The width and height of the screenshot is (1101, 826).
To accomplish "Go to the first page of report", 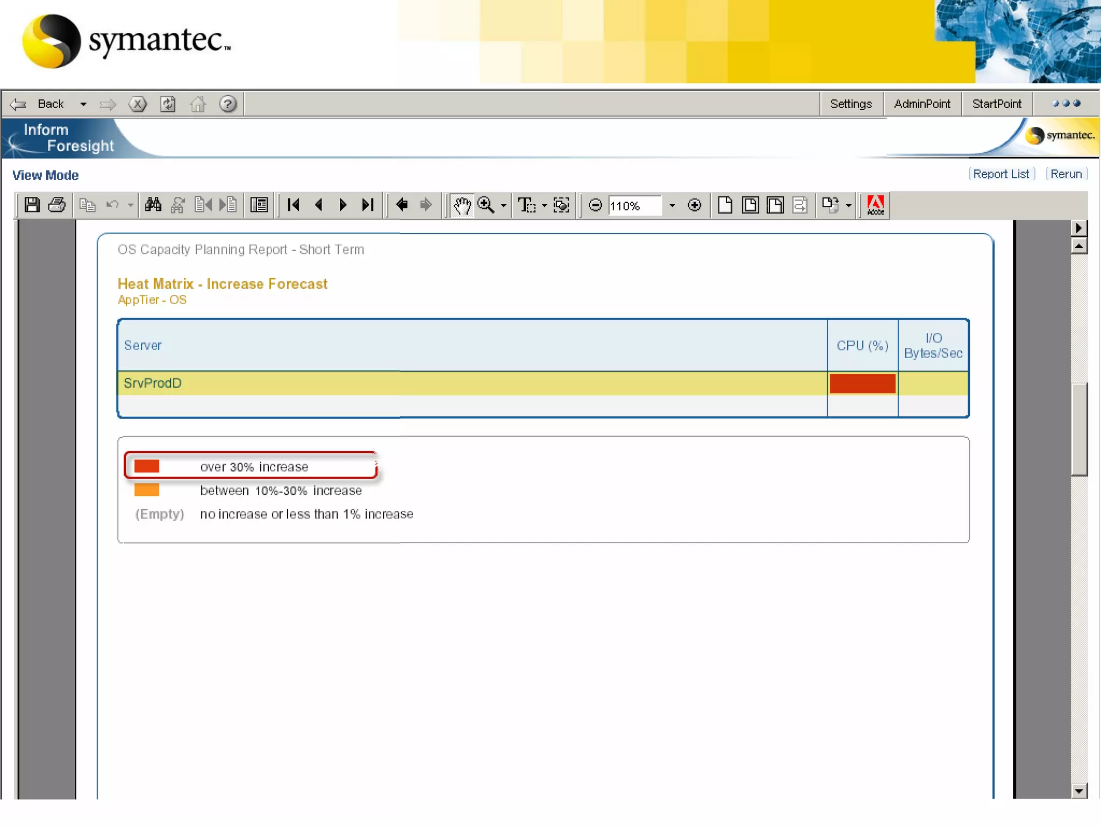I will (x=294, y=205).
